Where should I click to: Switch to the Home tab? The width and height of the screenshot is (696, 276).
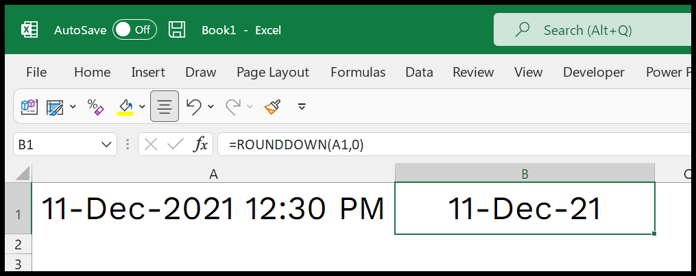(x=93, y=72)
